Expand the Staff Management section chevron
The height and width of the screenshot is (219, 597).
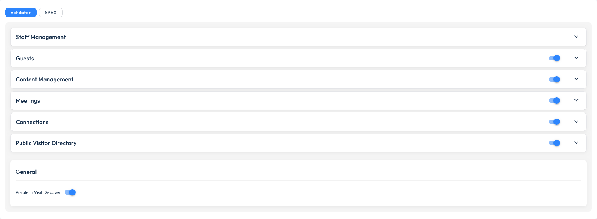[x=576, y=37]
